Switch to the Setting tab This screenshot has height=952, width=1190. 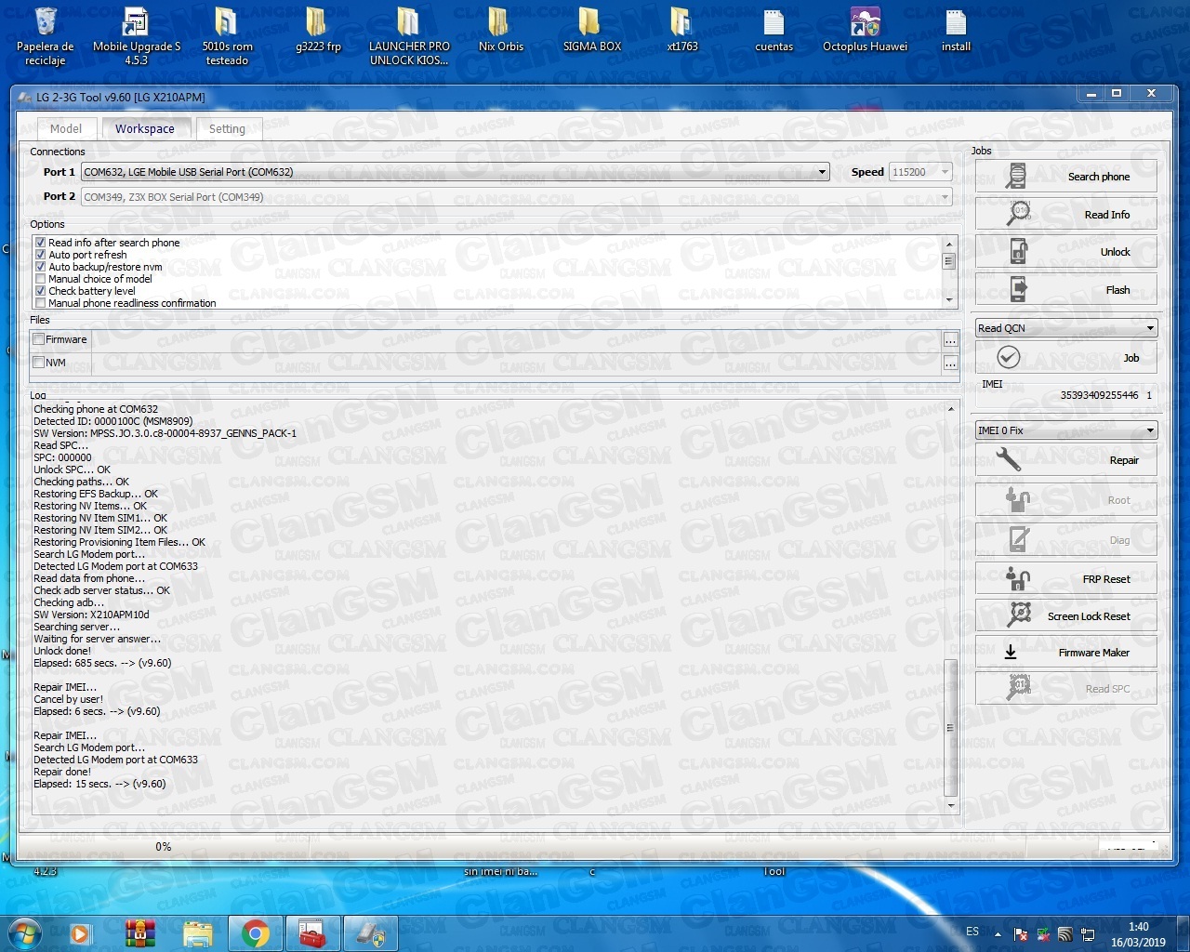click(x=227, y=129)
